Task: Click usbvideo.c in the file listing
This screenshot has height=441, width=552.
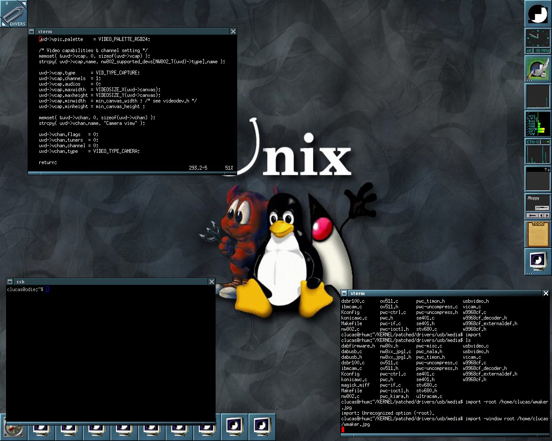Action: (x=476, y=346)
